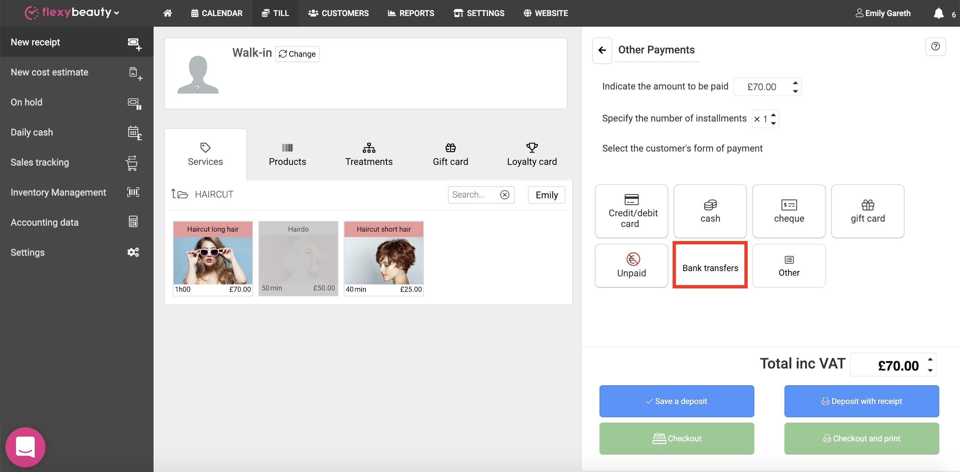Switch to the Services tab
Screen dimensions: 960x472
coord(205,154)
